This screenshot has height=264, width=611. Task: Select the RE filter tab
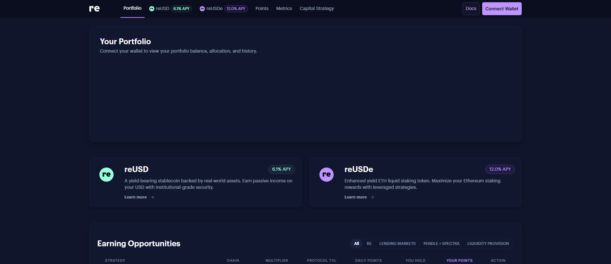click(369, 244)
